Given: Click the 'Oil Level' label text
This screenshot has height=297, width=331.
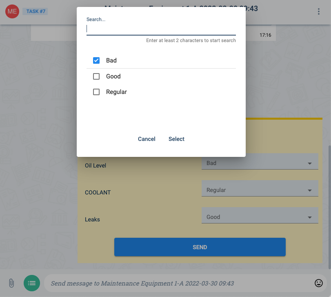Looking at the screenshot, I should 96,165.
